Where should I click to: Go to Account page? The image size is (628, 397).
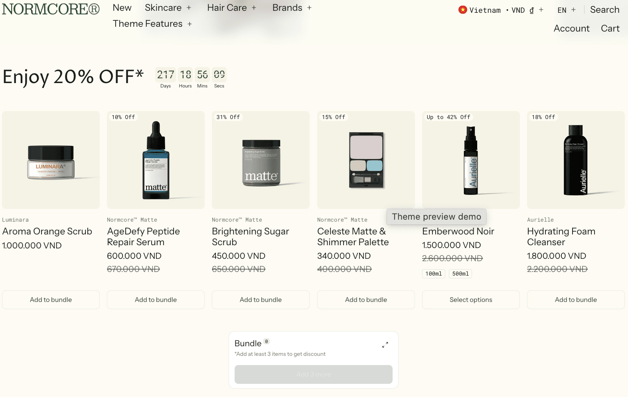click(571, 28)
